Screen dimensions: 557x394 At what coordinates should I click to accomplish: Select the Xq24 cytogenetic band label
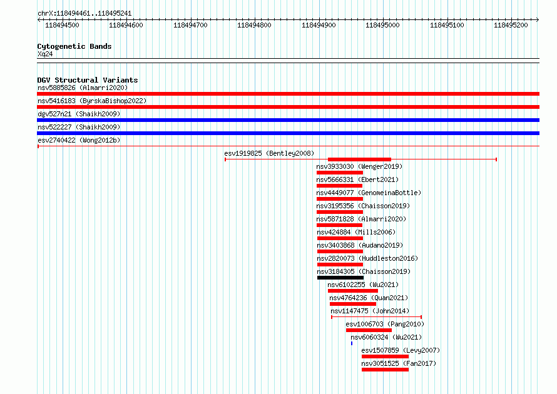tap(45, 54)
